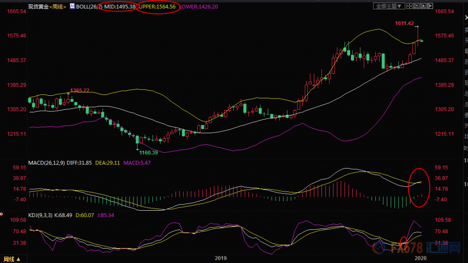Click the J:85.34 value

click(x=106, y=215)
